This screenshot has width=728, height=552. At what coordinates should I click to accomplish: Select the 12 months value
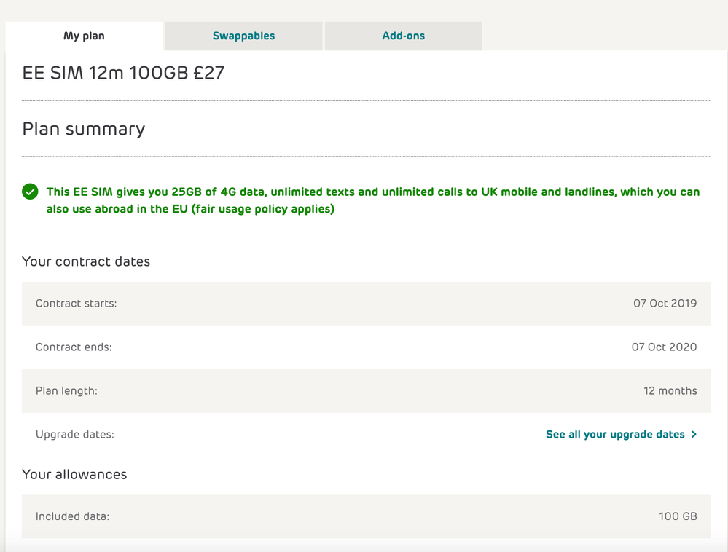[x=670, y=391]
